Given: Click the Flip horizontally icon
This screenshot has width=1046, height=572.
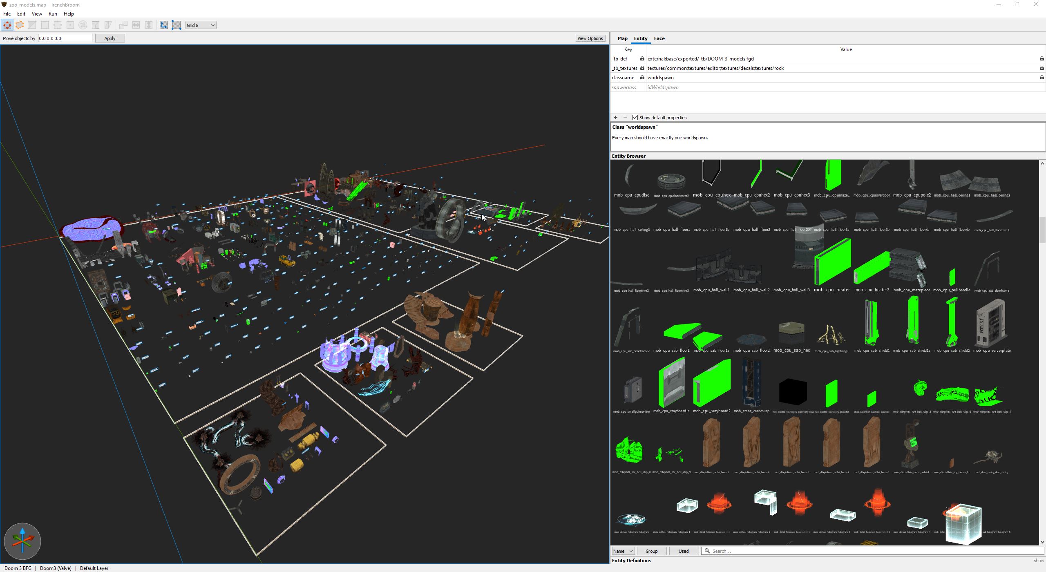Looking at the screenshot, I should [x=136, y=25].
